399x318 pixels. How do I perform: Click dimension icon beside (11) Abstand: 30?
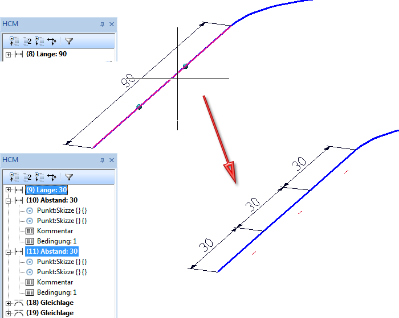[x=19, y=251]
